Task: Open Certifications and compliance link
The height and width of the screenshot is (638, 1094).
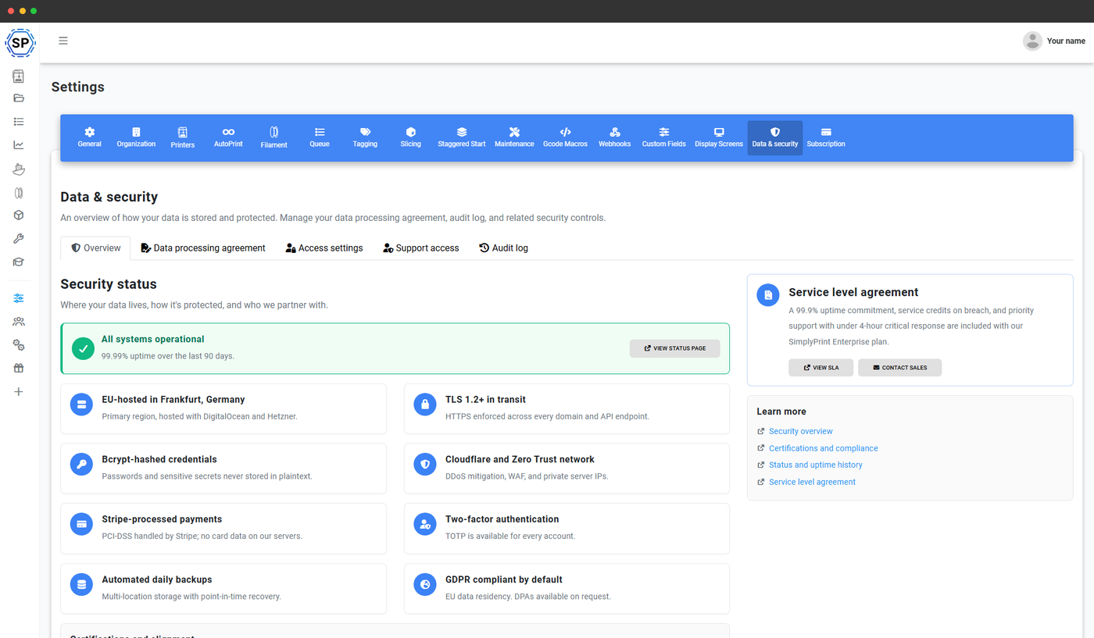Action: pos(824,448)
